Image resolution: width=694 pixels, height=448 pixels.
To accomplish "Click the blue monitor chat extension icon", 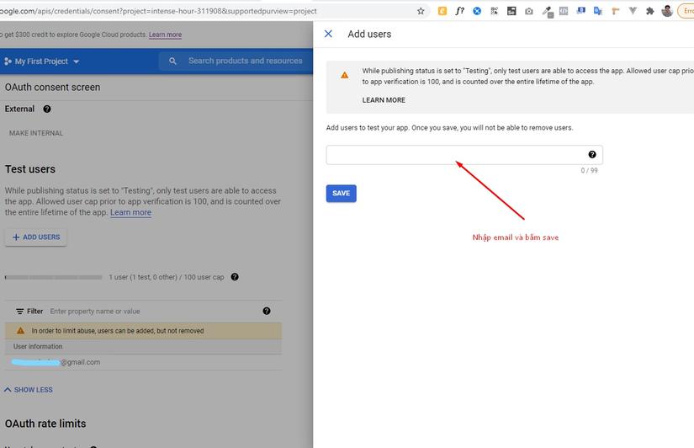I will click(580, 11).
